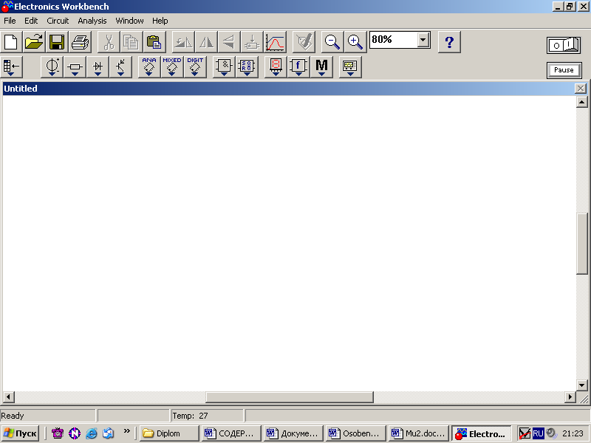Open the Sources parts bin
Screen dimensions: 591x443
point(52,67)
